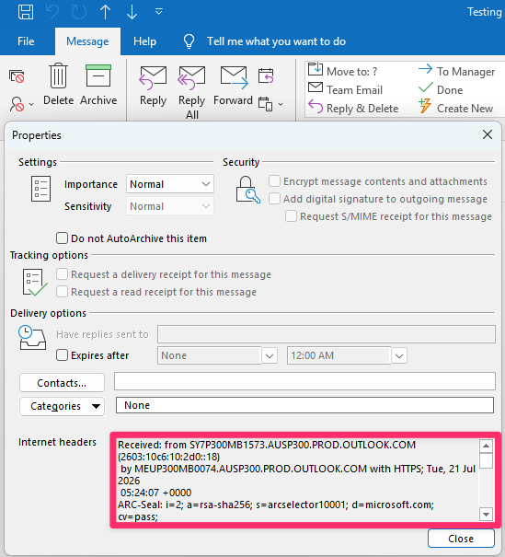Click inside the Internet headers text box
505x557 pixels.
(297, 480)
